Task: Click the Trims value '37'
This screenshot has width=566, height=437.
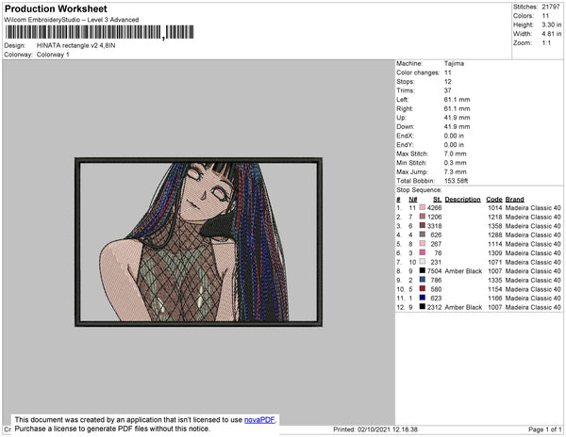Action: coord(447,90)
